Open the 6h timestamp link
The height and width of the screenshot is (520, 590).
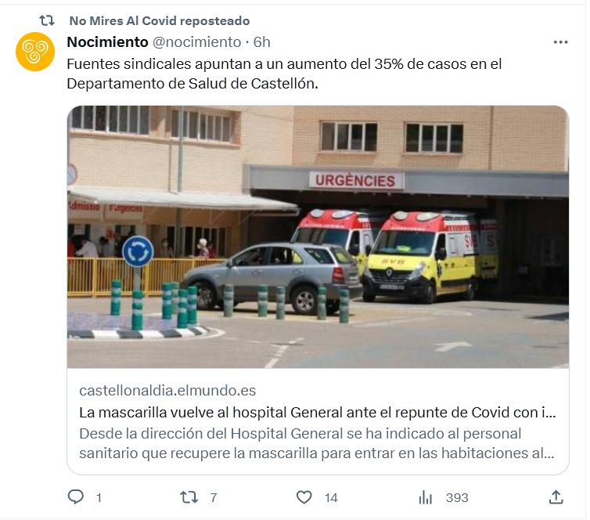pyautogui.click(x=261, y=42)
